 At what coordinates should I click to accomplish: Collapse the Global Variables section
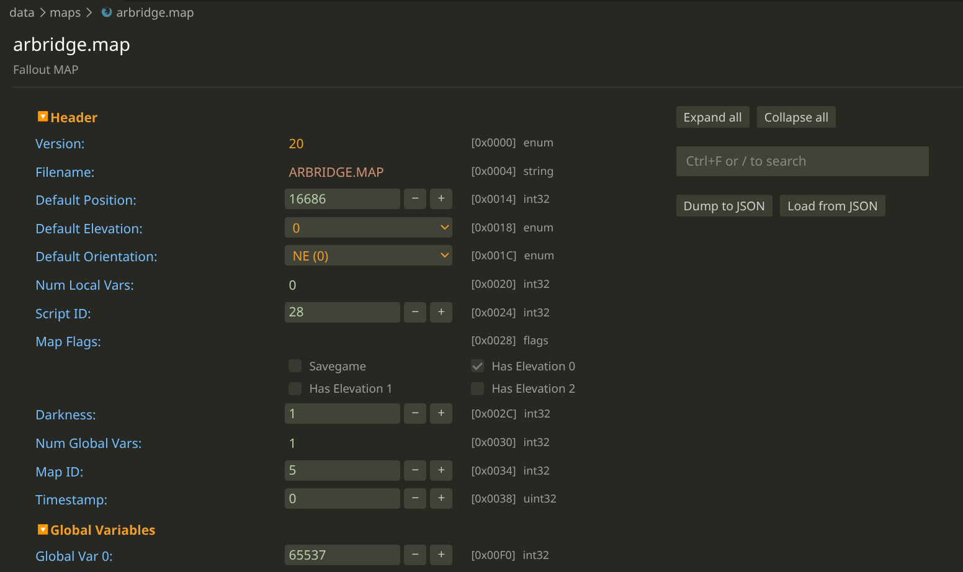pyautogui.click(x=43, y=529)
